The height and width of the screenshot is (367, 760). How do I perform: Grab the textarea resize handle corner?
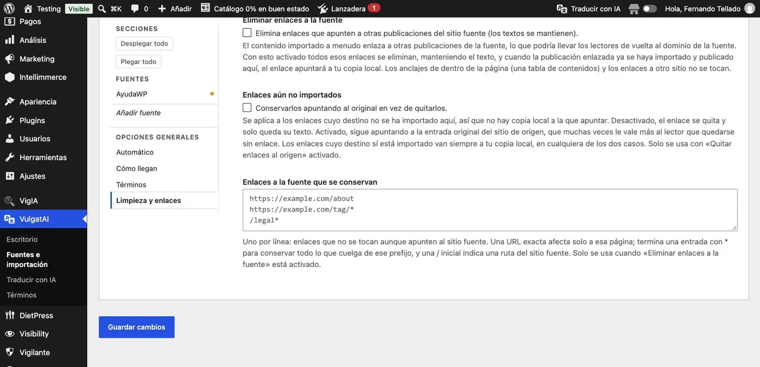coord(734,228)
